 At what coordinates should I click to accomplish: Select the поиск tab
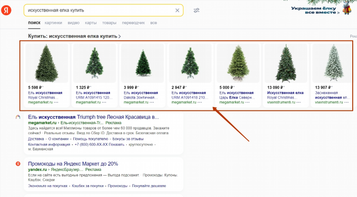(x=34, y=23)
